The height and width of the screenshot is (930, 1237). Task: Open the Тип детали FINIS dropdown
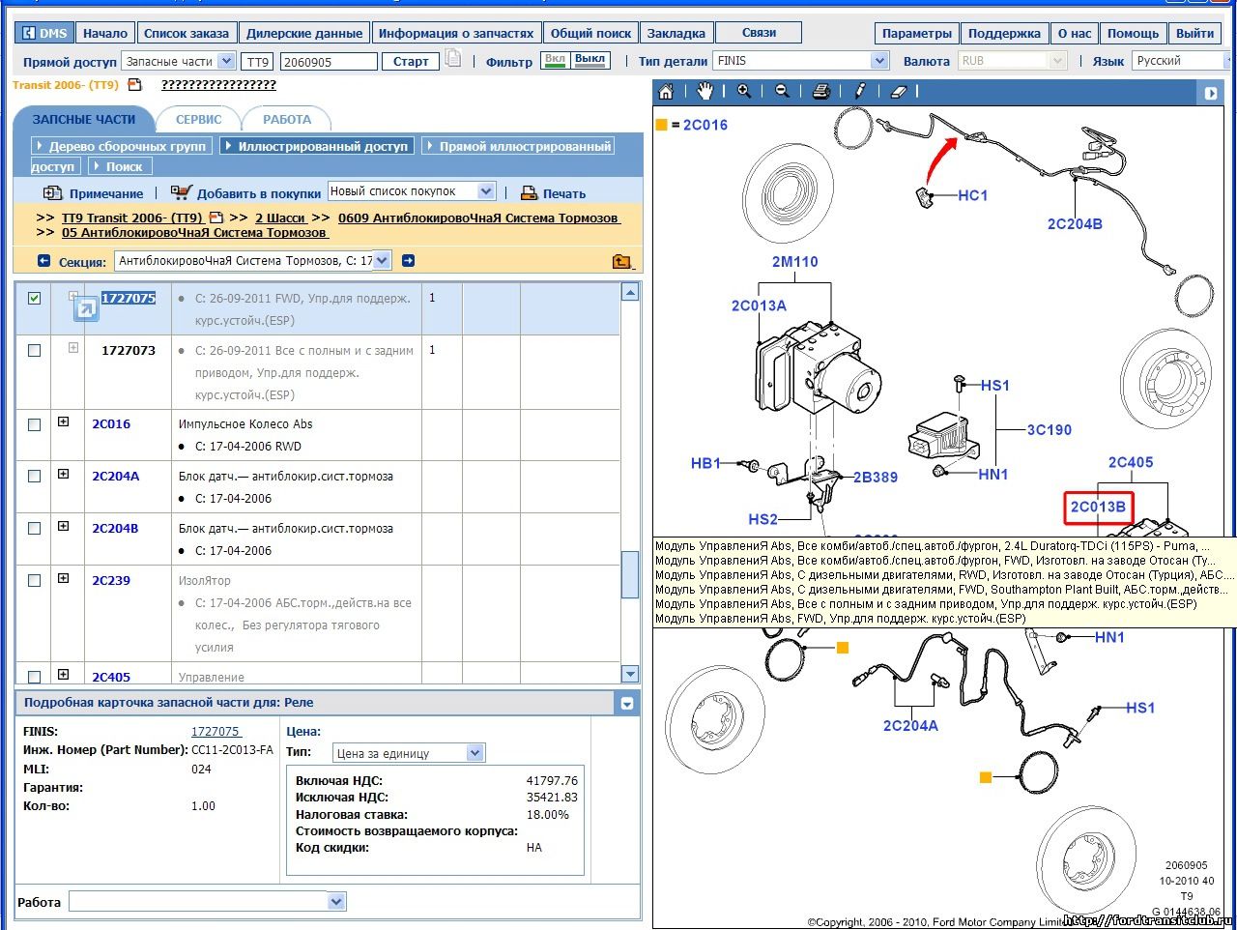879,60
